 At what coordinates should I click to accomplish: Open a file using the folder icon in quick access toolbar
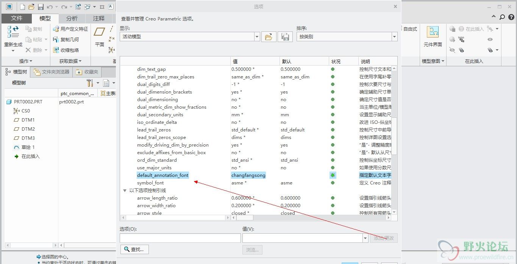coord(31,7)
